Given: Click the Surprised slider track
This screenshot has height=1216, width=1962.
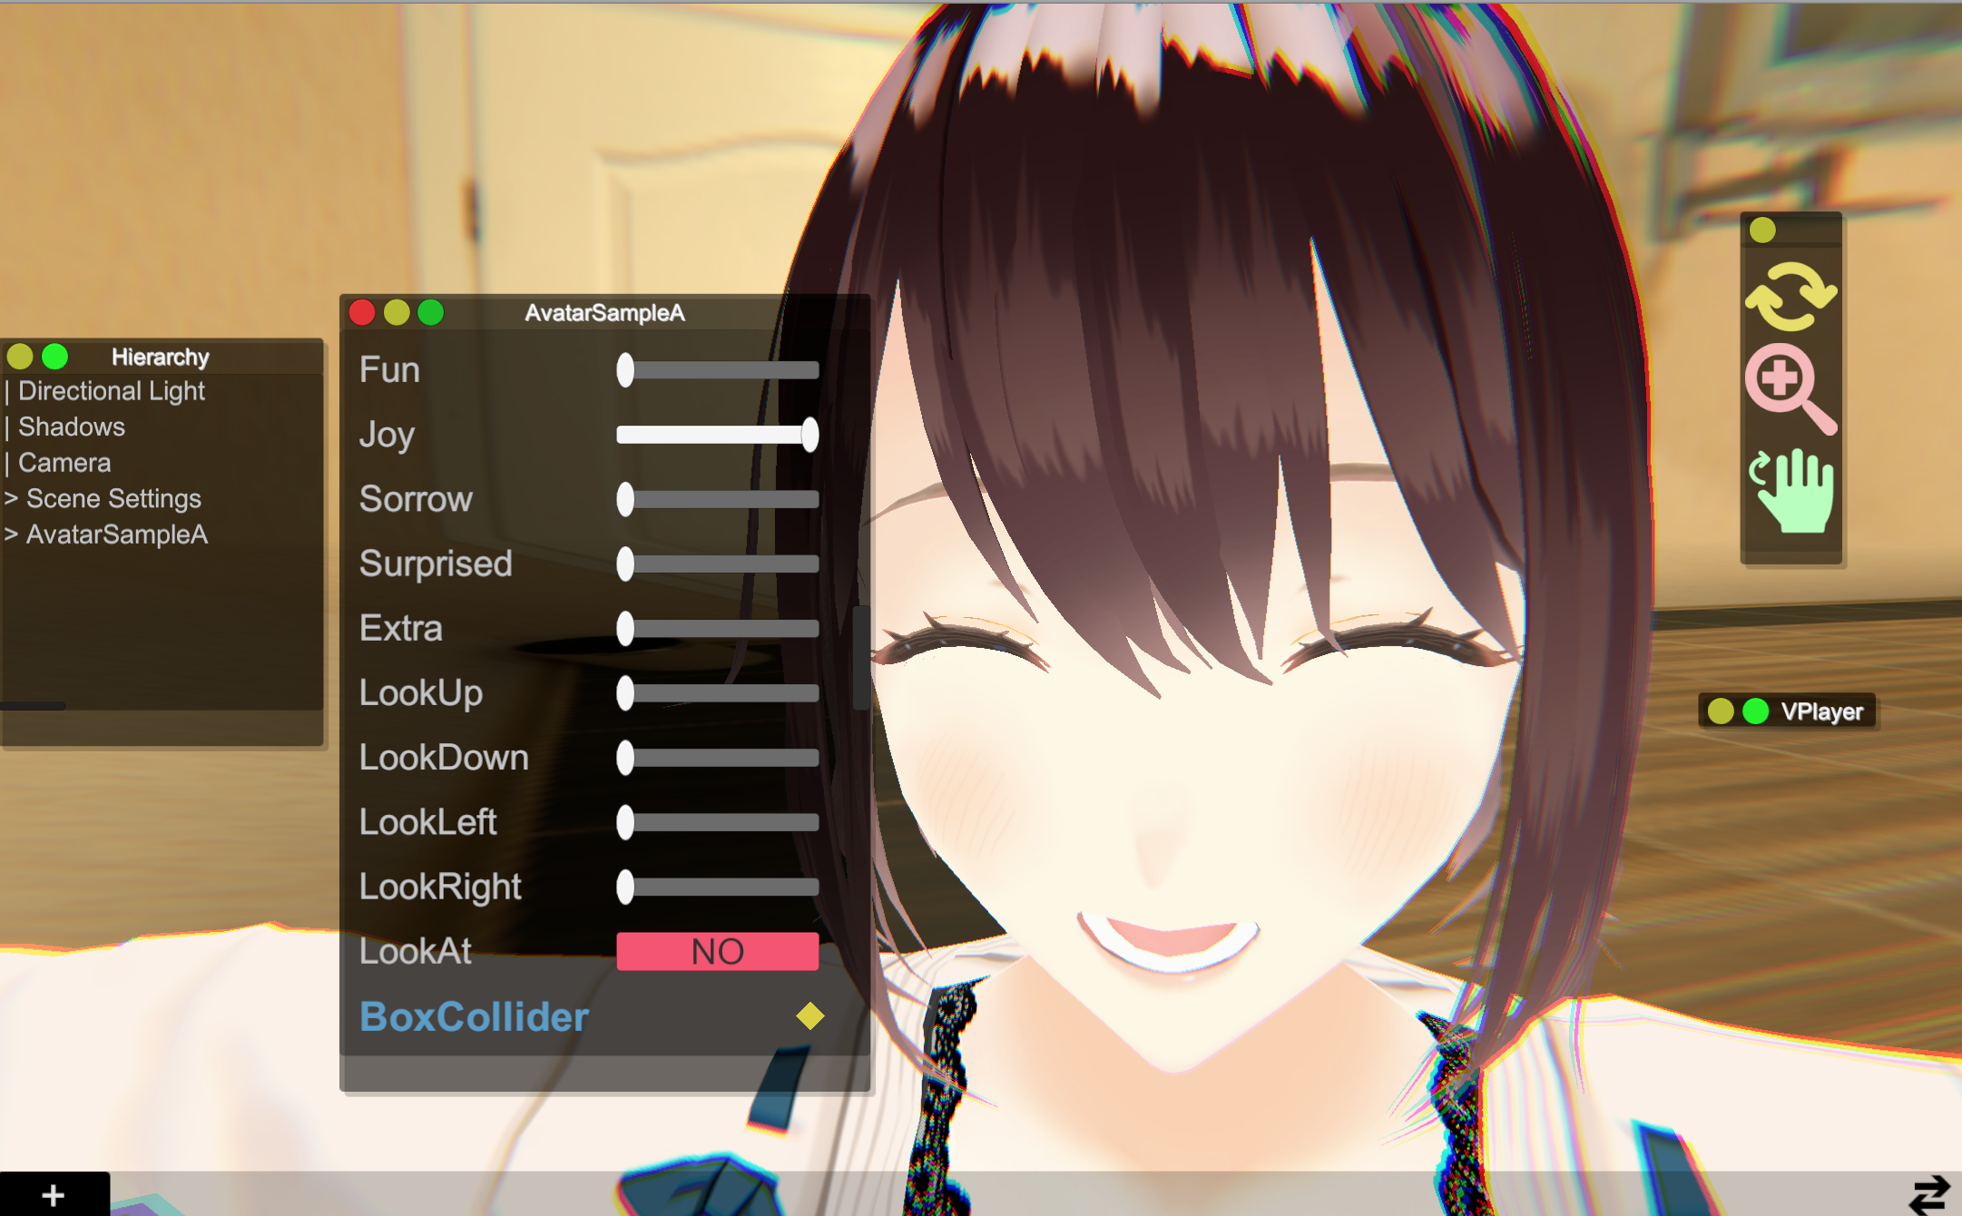Looking at the screenshot, I should tap(718, 564).
